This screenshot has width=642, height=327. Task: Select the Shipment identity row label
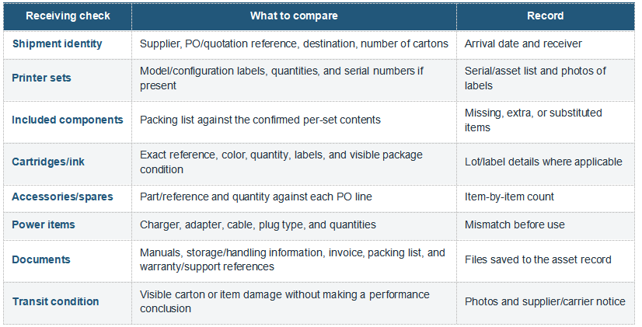[x=57, y=43]
